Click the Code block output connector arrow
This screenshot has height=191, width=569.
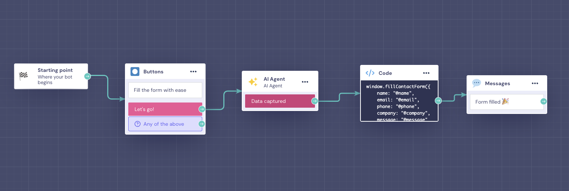pyautogui.click(x=438, y=101)
